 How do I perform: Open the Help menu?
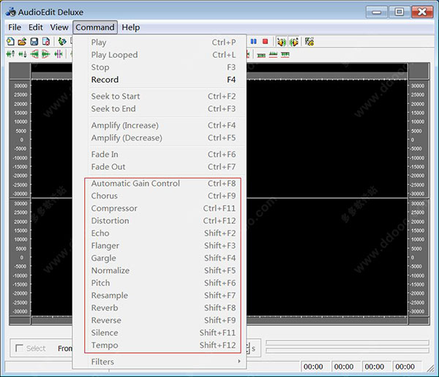coord(130,27)
